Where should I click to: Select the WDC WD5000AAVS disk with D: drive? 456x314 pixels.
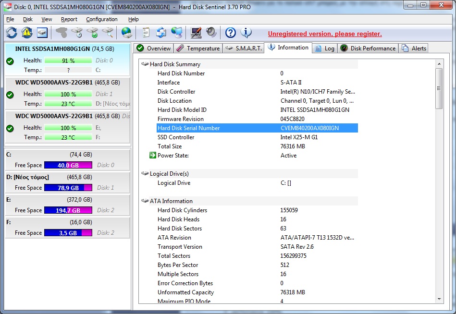tap(67, 94)
